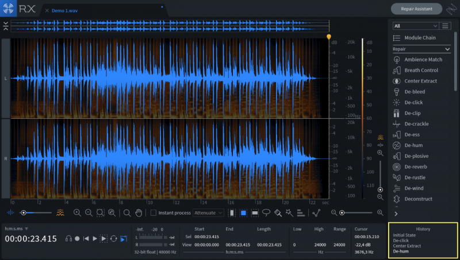460x260 pixels.
Task: Toggle the playhead follows playback button
Action: point(124,239)
